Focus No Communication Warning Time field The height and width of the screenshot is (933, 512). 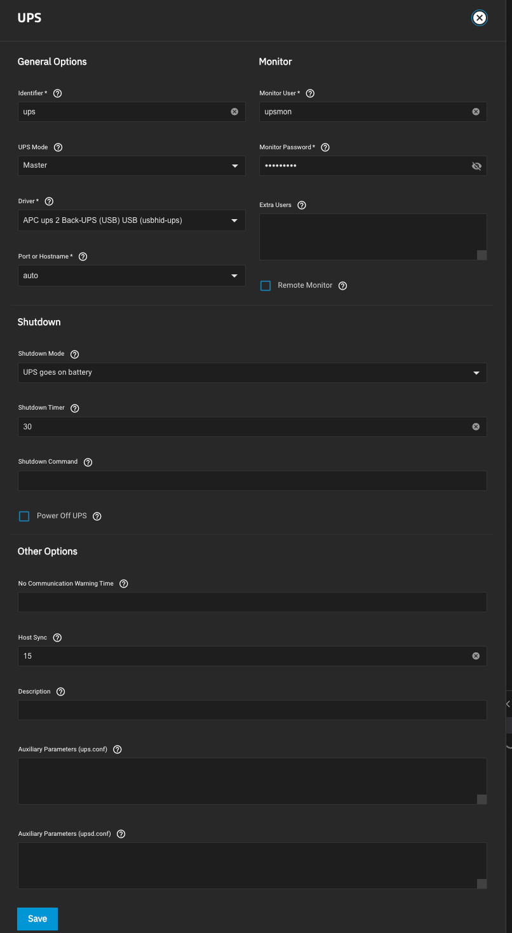click(x=252, y=602)
